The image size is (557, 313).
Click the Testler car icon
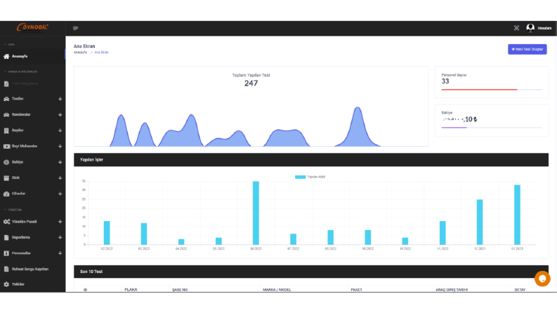[6, 99]
